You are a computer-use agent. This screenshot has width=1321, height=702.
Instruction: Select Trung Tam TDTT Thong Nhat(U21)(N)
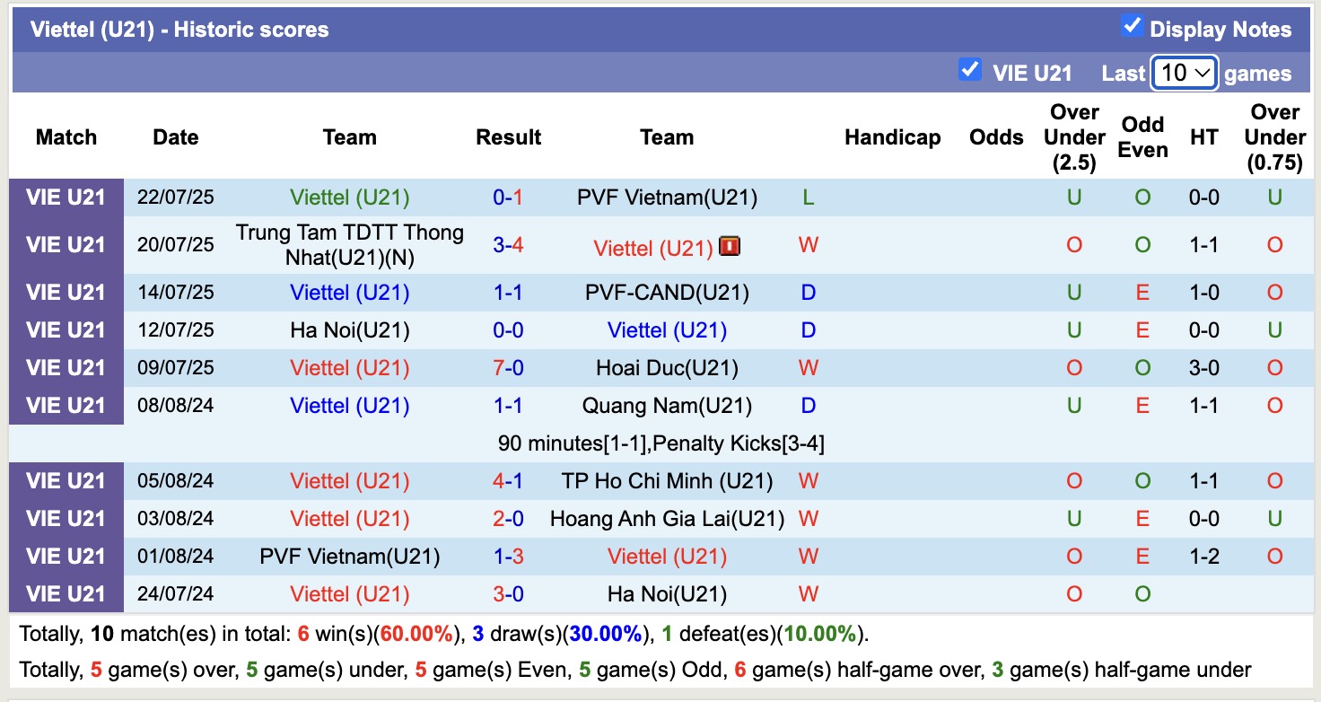click(x=349, y=244)
